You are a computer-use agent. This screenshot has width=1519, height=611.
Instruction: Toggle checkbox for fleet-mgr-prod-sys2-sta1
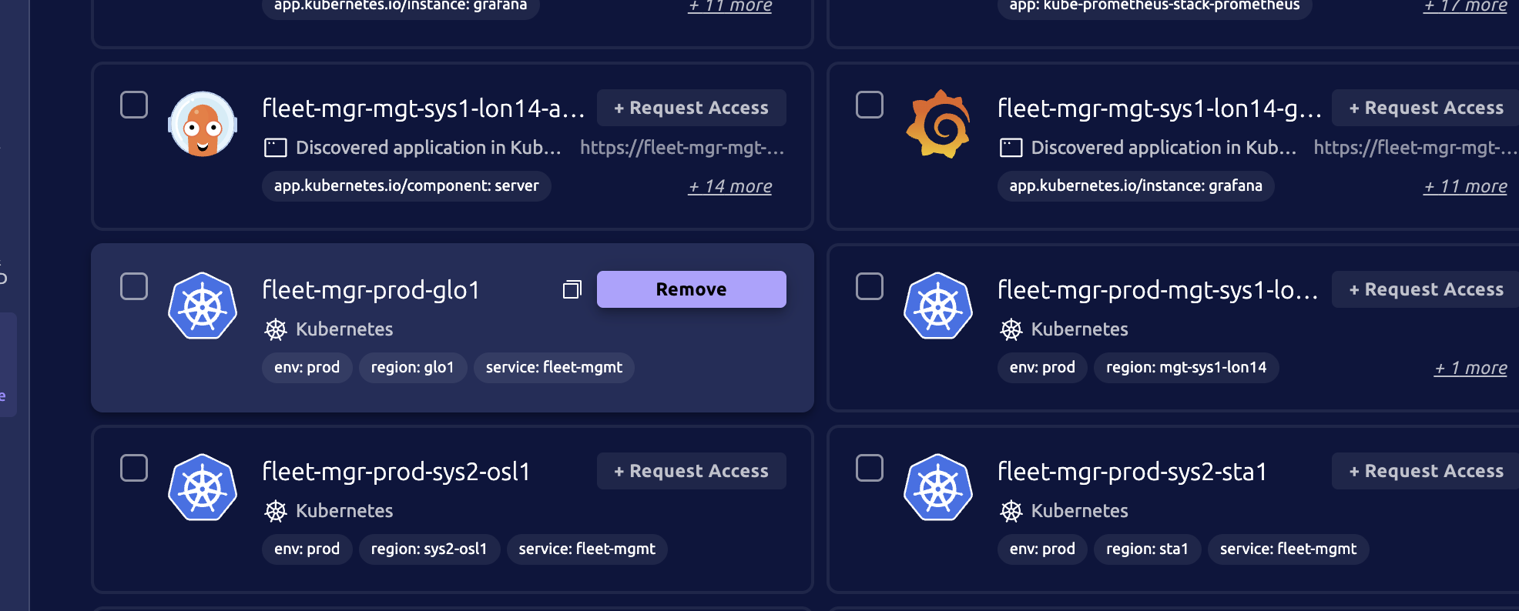(x=870, y=468)
